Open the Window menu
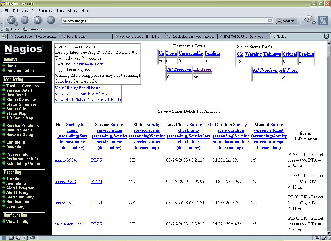The height and width of the screenshot is (241, 331). point(73,11)
